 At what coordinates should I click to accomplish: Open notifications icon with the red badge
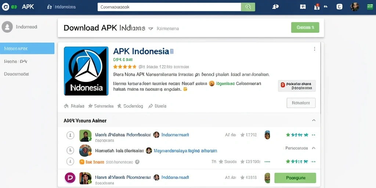click(x=317, y=7)
